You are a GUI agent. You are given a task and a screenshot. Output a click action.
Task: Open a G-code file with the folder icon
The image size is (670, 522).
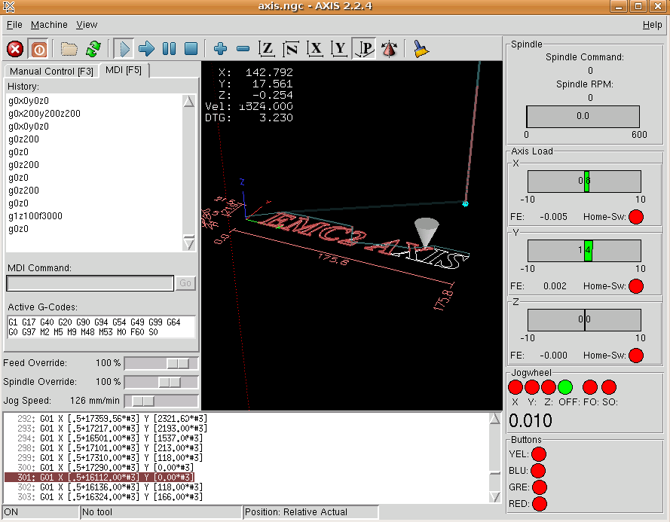69,49
